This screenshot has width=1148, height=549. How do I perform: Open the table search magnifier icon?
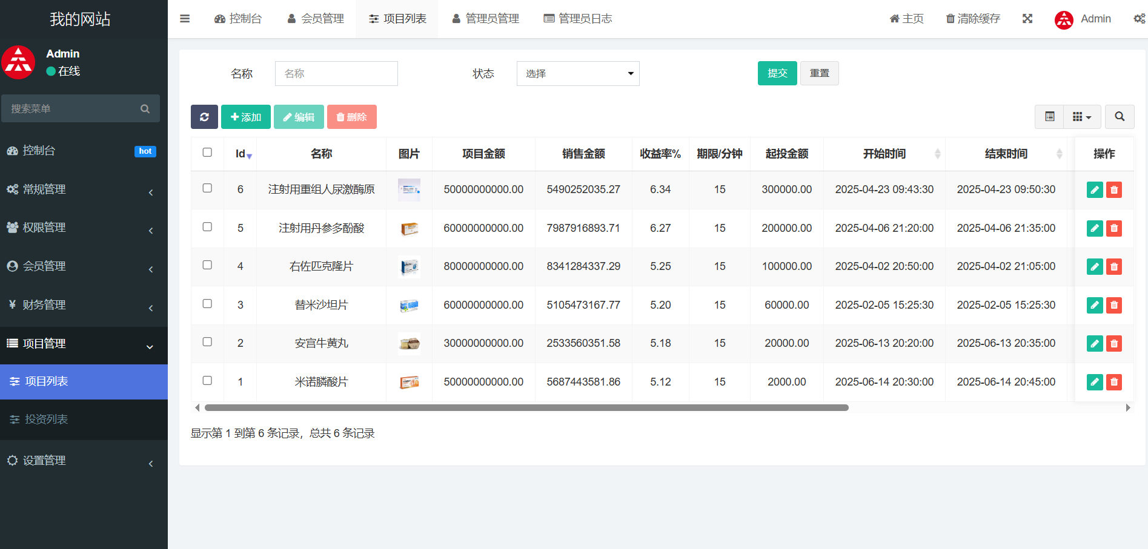(x=1119, y=117)
